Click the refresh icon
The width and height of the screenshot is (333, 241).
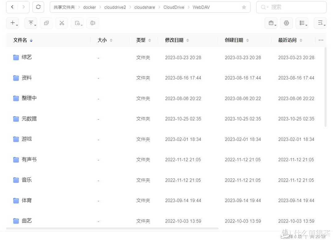[38, 7]
